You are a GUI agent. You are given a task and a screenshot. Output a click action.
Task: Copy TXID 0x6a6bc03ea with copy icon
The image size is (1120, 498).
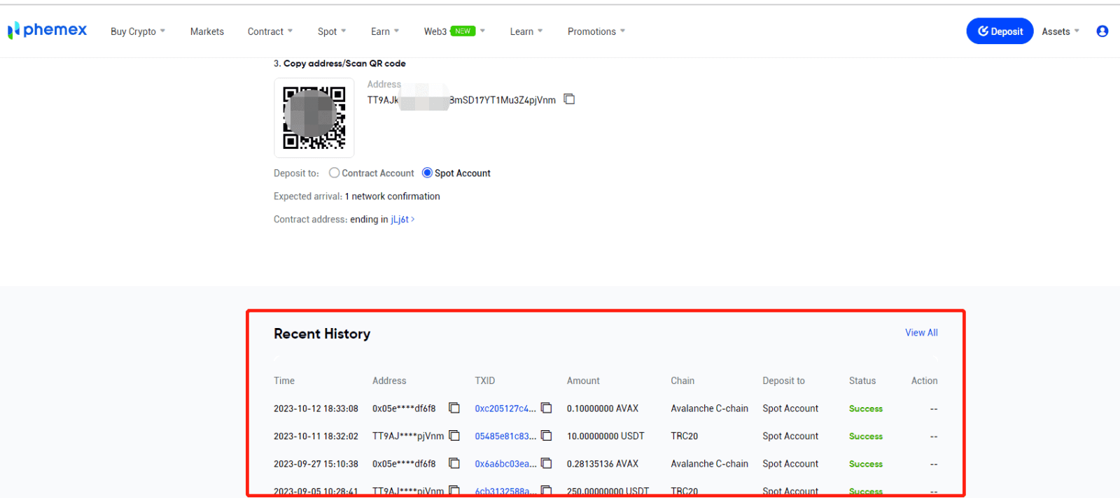[547, 463]
